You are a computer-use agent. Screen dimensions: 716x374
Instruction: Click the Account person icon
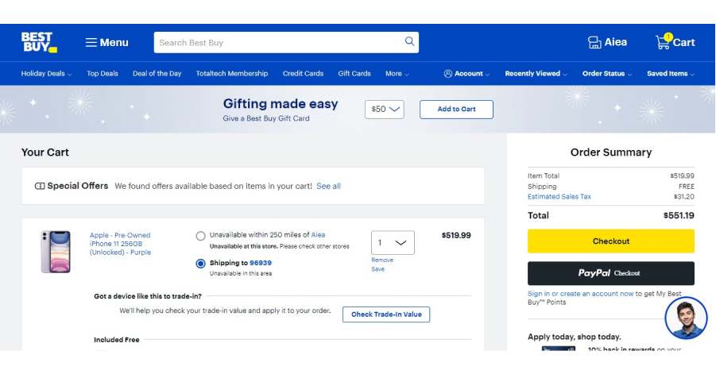tap(448, 73)
